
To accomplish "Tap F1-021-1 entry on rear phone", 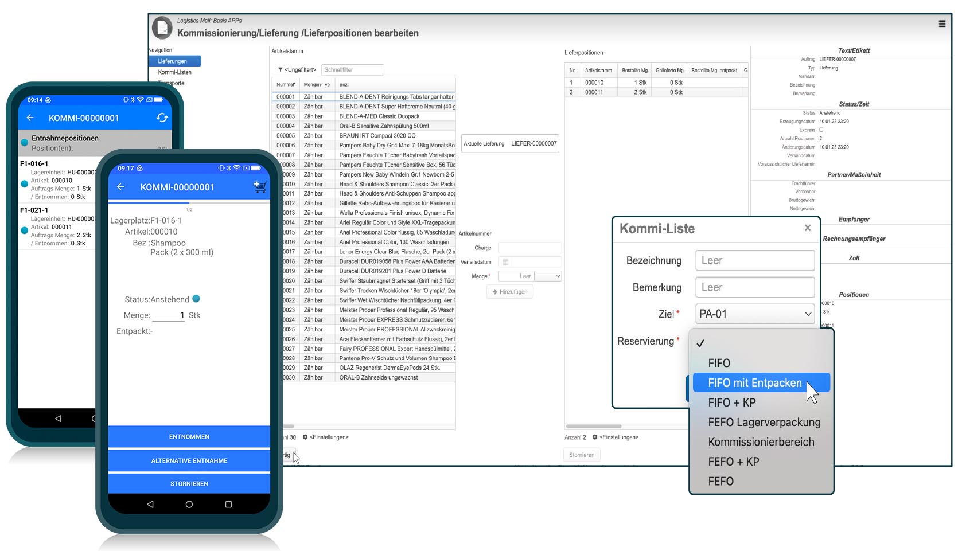I will coord(57,226).
